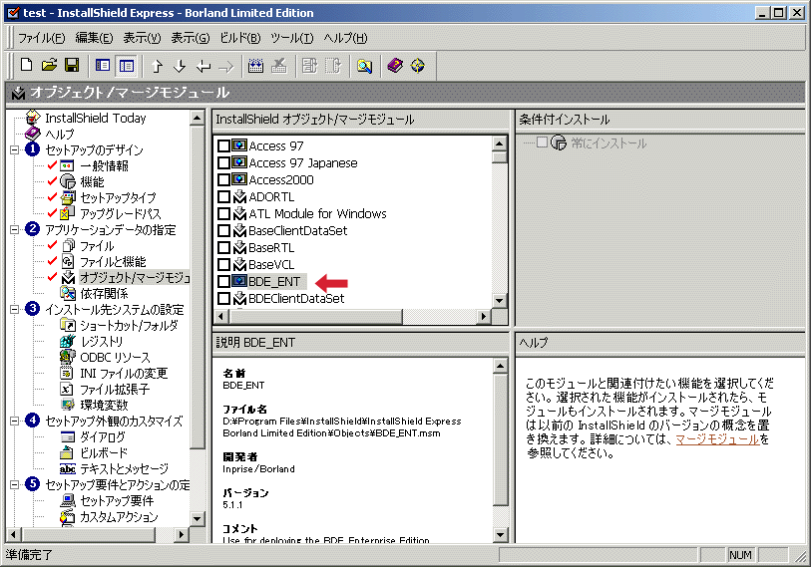Click the Back left arrow toolbar icon
The width and height of the screenshot is (811, 567).
click(x=203, y=66)
